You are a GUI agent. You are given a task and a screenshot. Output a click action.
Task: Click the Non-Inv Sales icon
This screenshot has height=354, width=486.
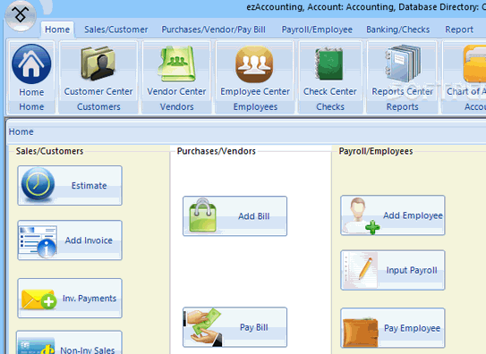pos(37,346)
